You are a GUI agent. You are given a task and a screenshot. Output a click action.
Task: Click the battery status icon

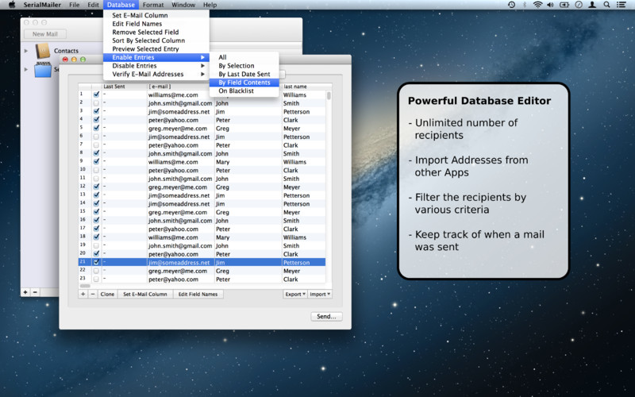pos(564,5)
